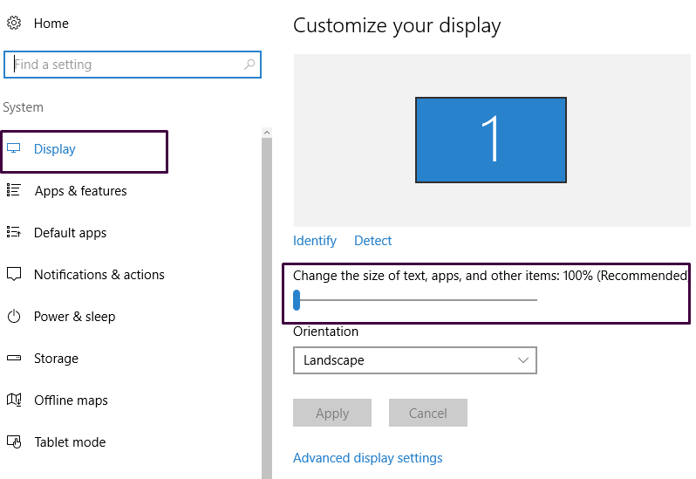Click the Default apps icon
Screen dimensions: 696x479
pyautogui.click(x=14, y=232)
